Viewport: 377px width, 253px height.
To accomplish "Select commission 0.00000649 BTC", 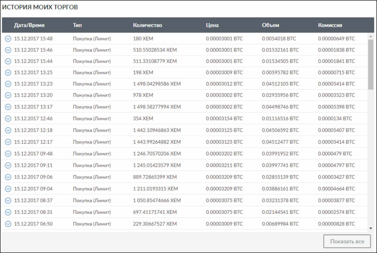I will click(x=336, y=39).
